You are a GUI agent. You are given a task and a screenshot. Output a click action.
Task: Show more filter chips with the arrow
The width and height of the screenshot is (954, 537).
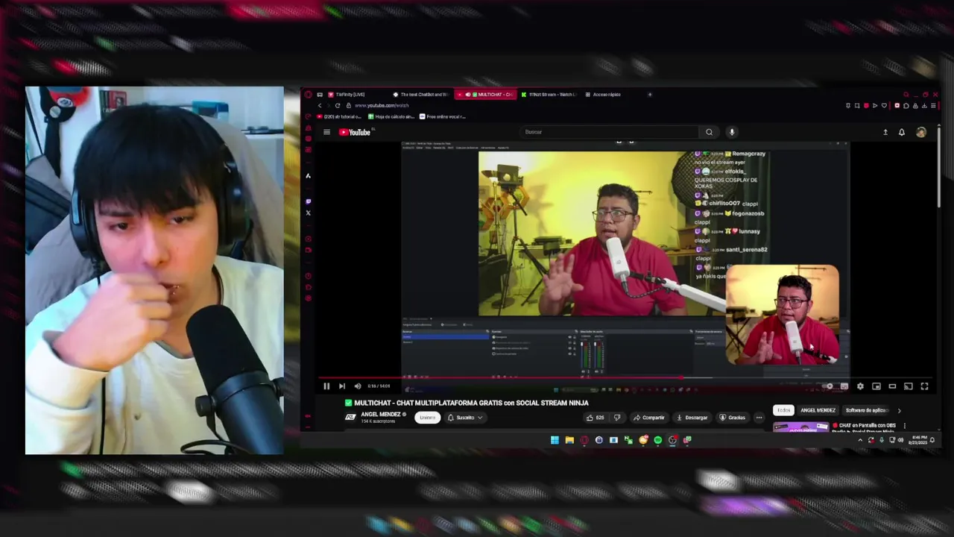coord(899,410)
